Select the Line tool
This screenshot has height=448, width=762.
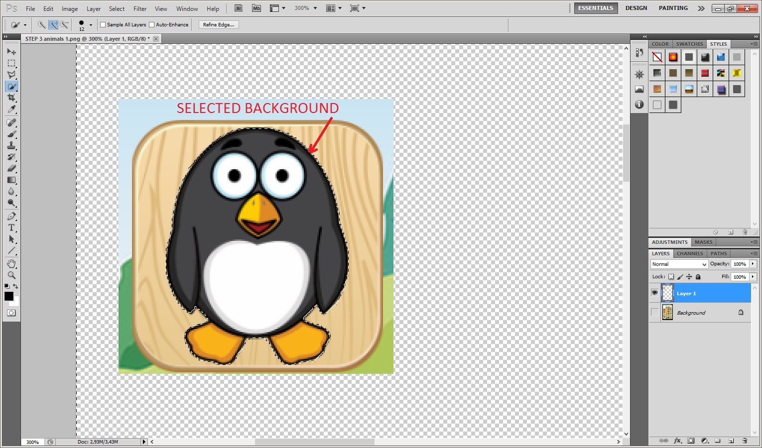(11, 250)
